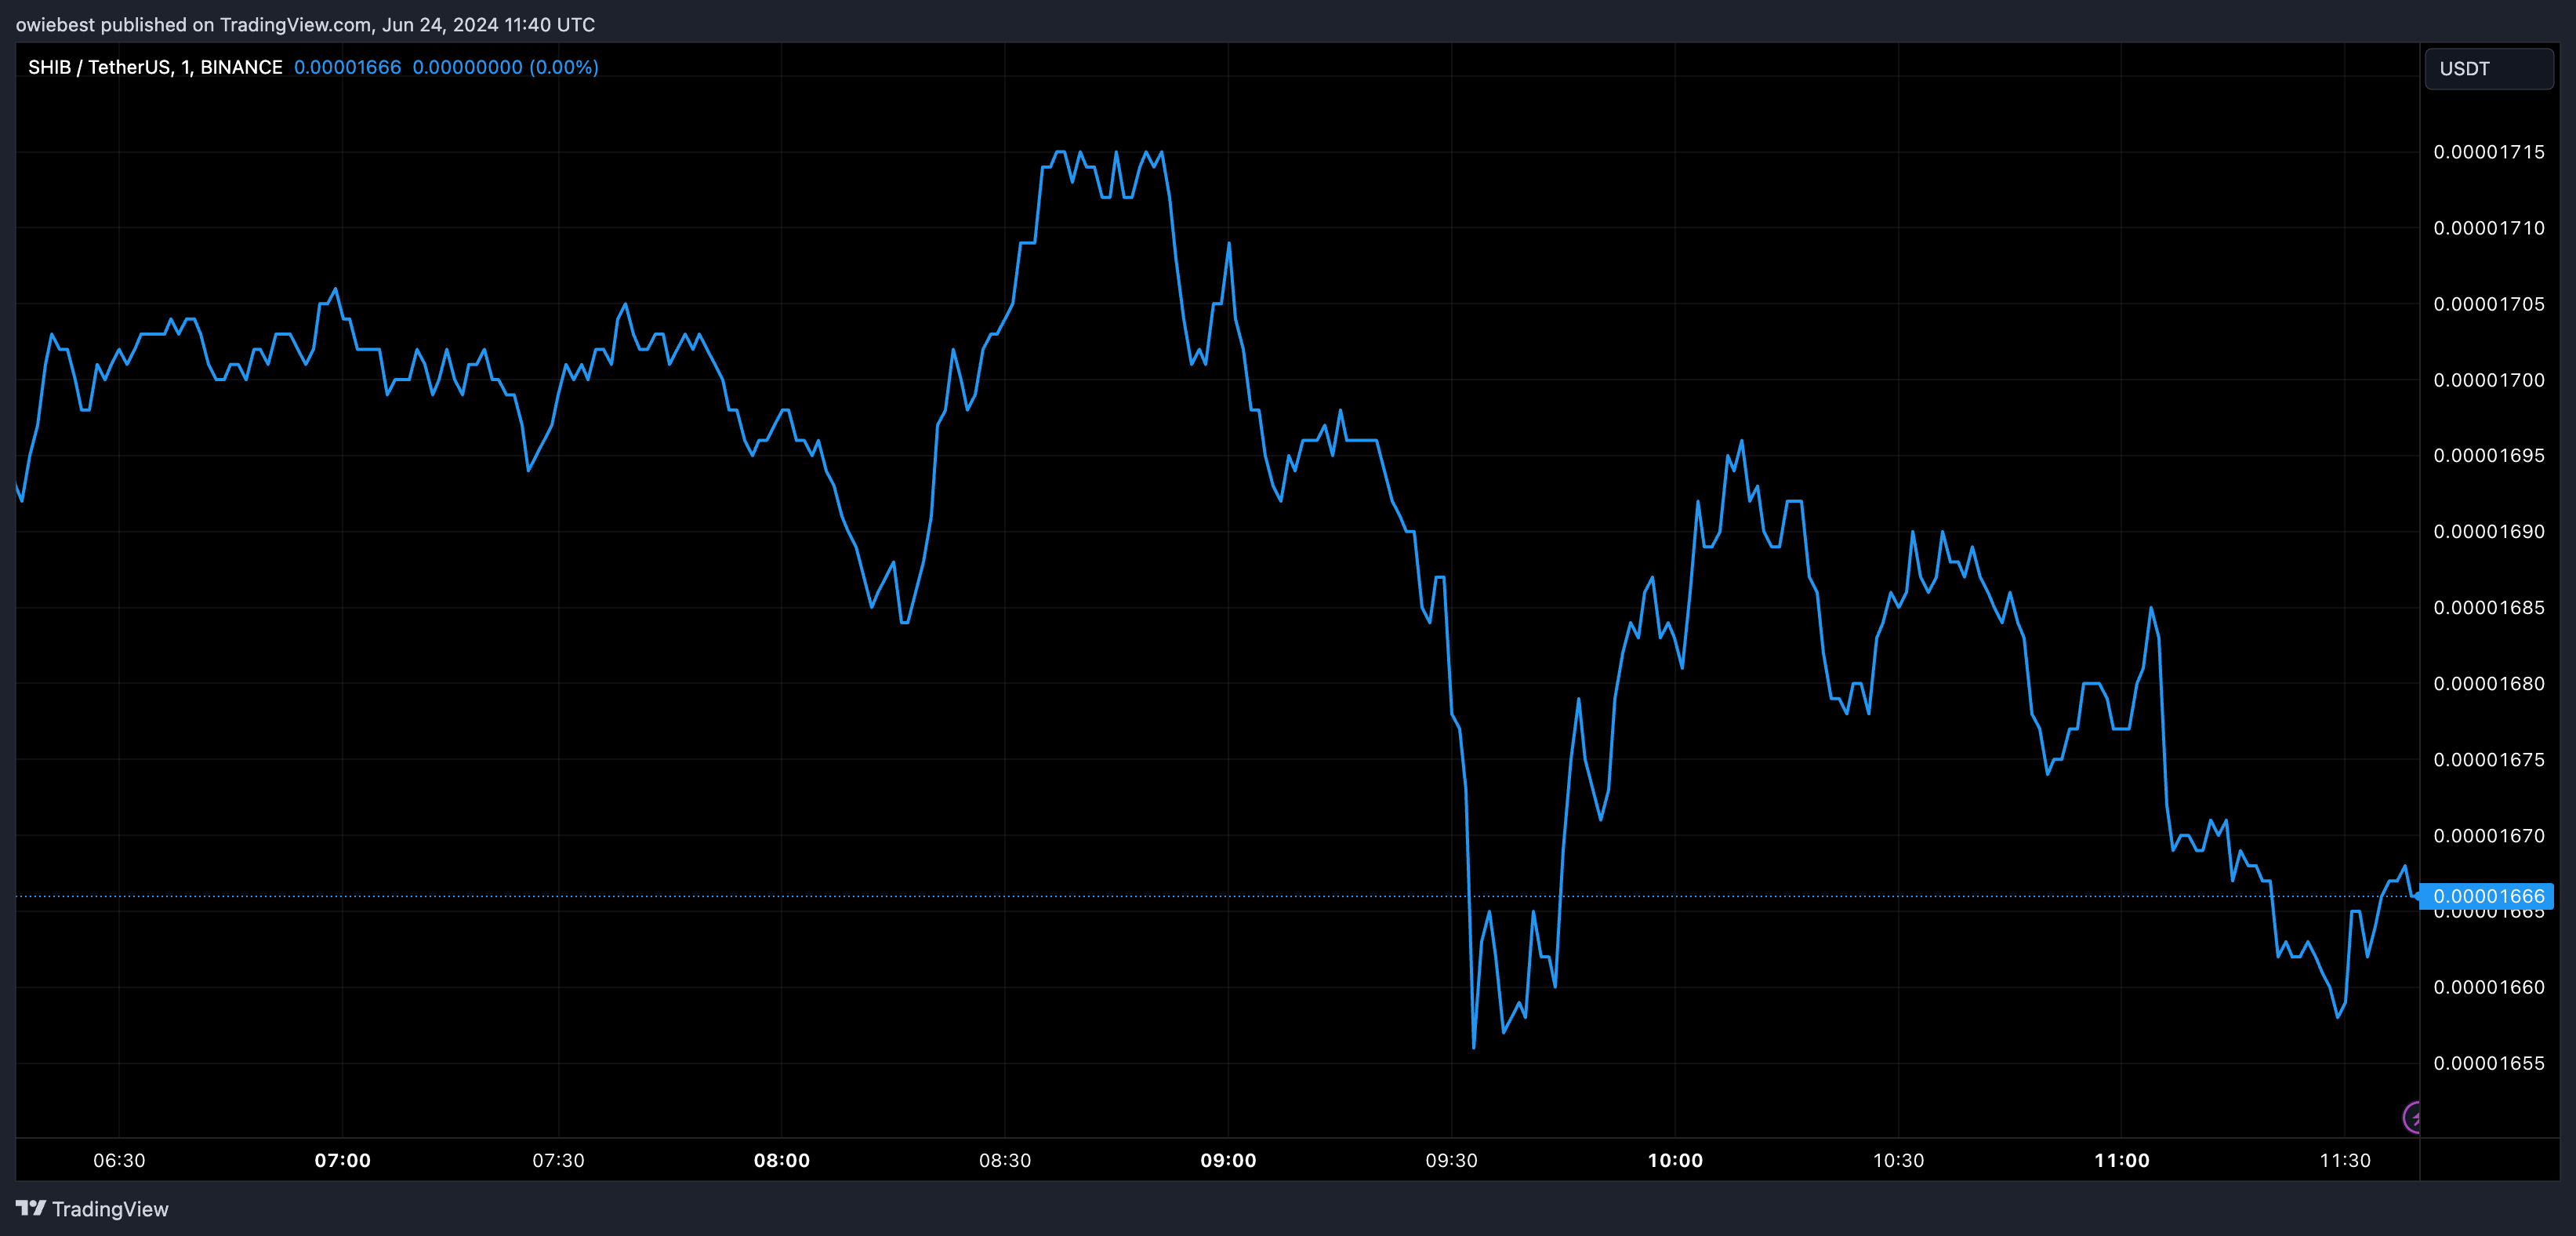The height and width of the screenshot is (1236, 2576).
Task: Click the 08:00 time axis label
Action: coord(781,1160)
